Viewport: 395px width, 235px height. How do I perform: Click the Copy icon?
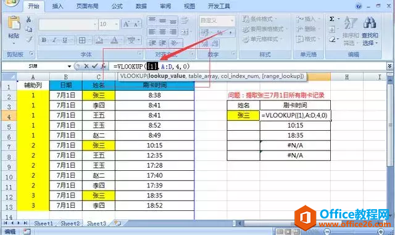coord(29,29)
